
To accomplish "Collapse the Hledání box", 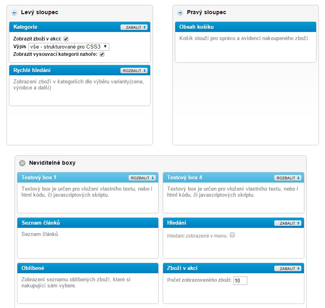I will point(288,223).
